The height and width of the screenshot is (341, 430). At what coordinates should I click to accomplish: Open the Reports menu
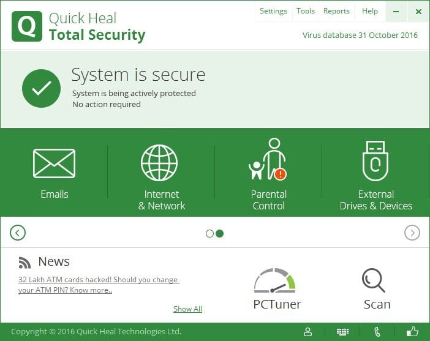point(336,11)
